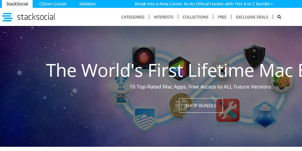Screen dimensions: 302x151
Task: Open the Collections menu
Action: pyautogui.click(x=195, y=17)
